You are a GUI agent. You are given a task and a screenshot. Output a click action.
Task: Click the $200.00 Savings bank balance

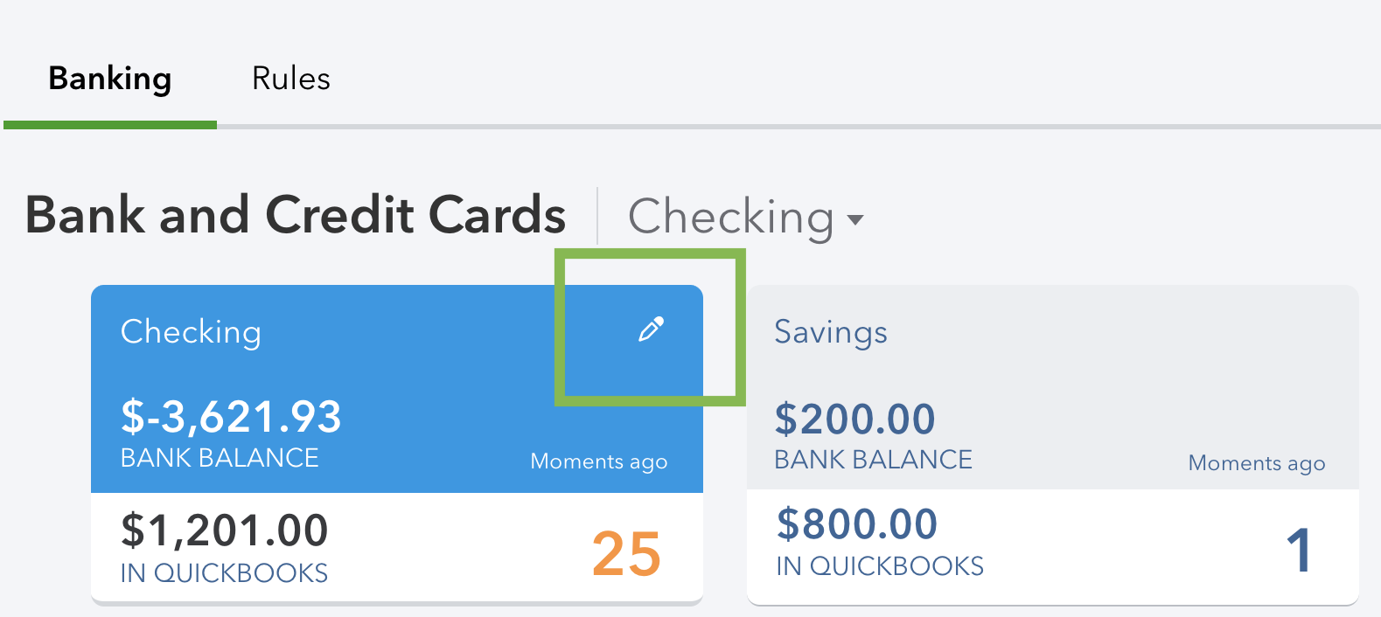click(x=855, y=419)
